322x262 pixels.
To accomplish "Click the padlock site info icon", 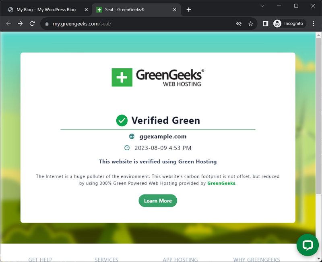I will [x=47, y=24].
